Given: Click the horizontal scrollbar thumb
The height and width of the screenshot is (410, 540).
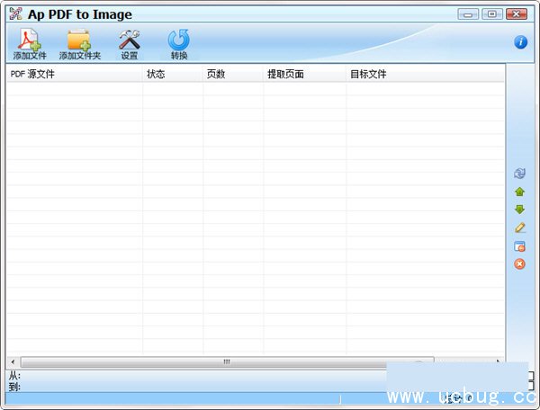Looking at the screenshot, I should point(227,361).
